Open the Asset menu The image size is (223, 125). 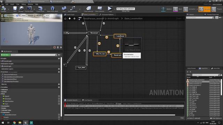[x=12, y=4]
